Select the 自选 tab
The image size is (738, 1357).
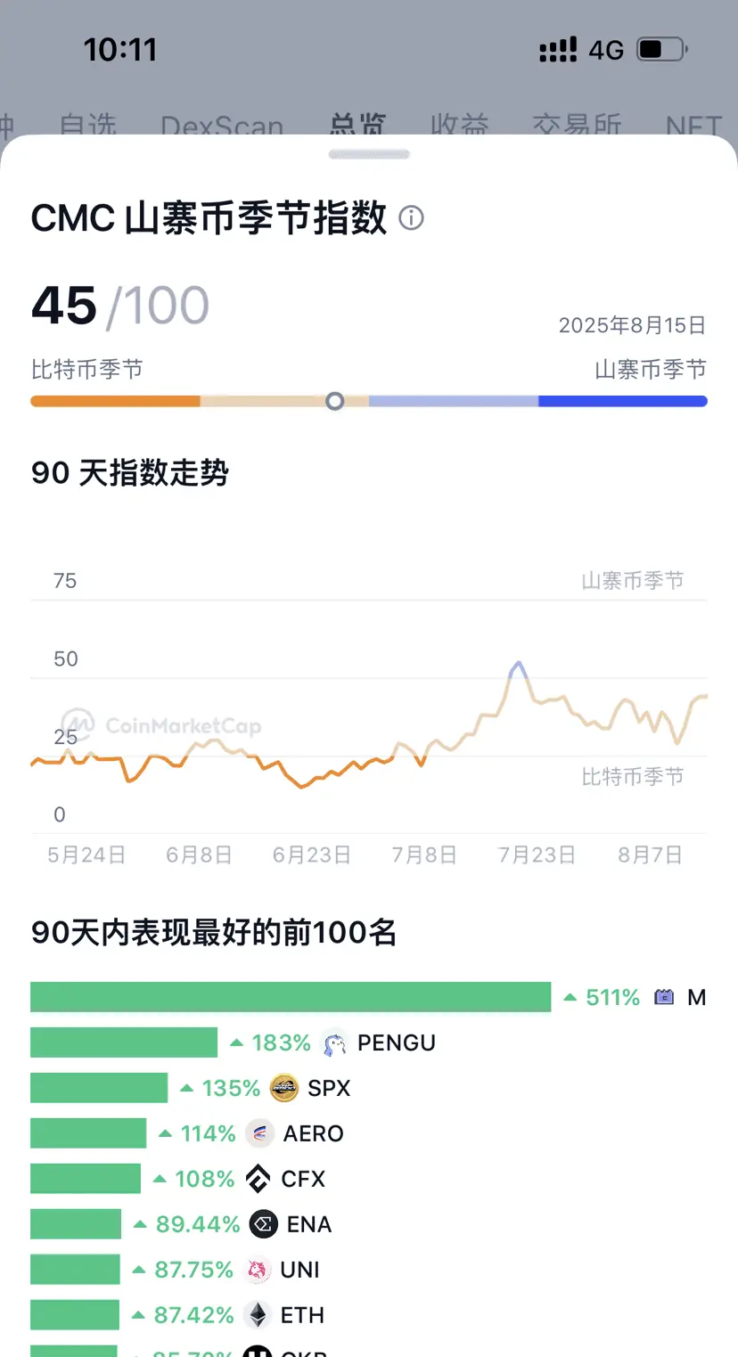click(x=88, y=126)
